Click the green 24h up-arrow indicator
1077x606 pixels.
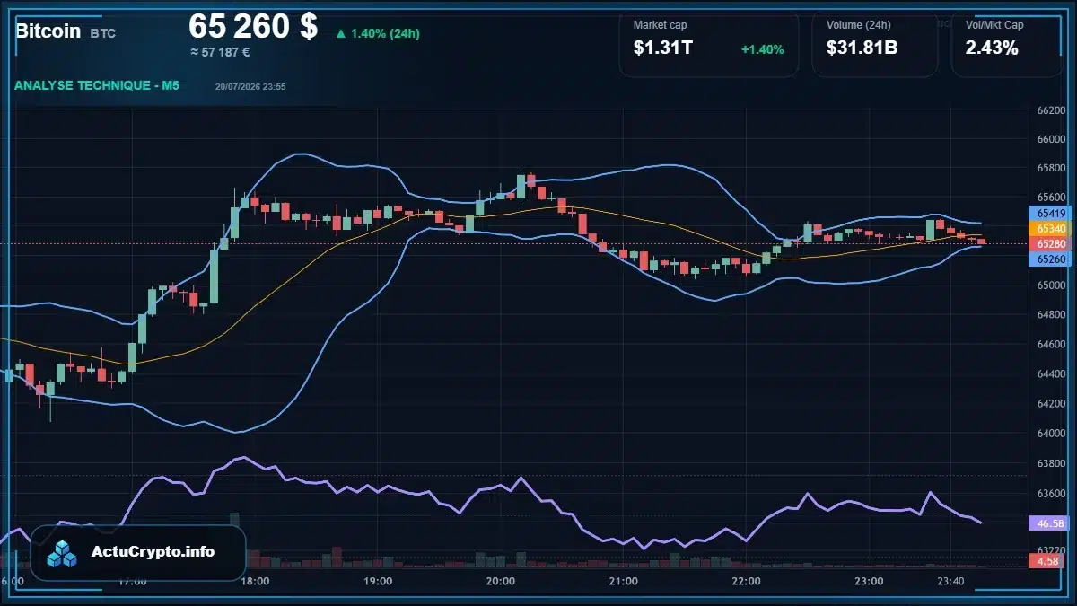pos(340,34)
